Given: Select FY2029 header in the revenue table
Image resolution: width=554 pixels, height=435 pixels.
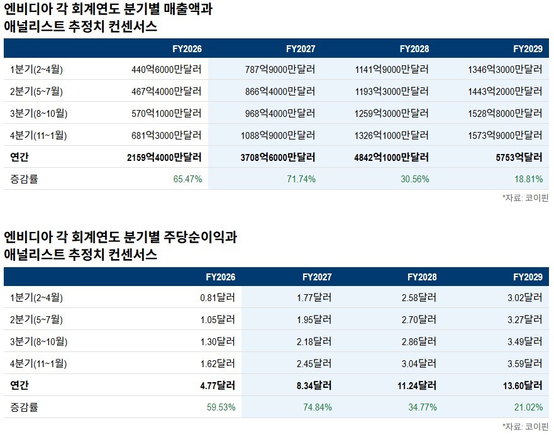Looking at the screenshot, I should click(528, 49).
